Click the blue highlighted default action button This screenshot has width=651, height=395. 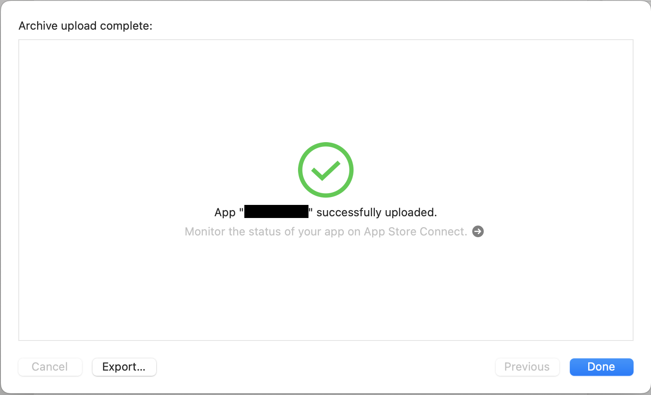point(601,367)
